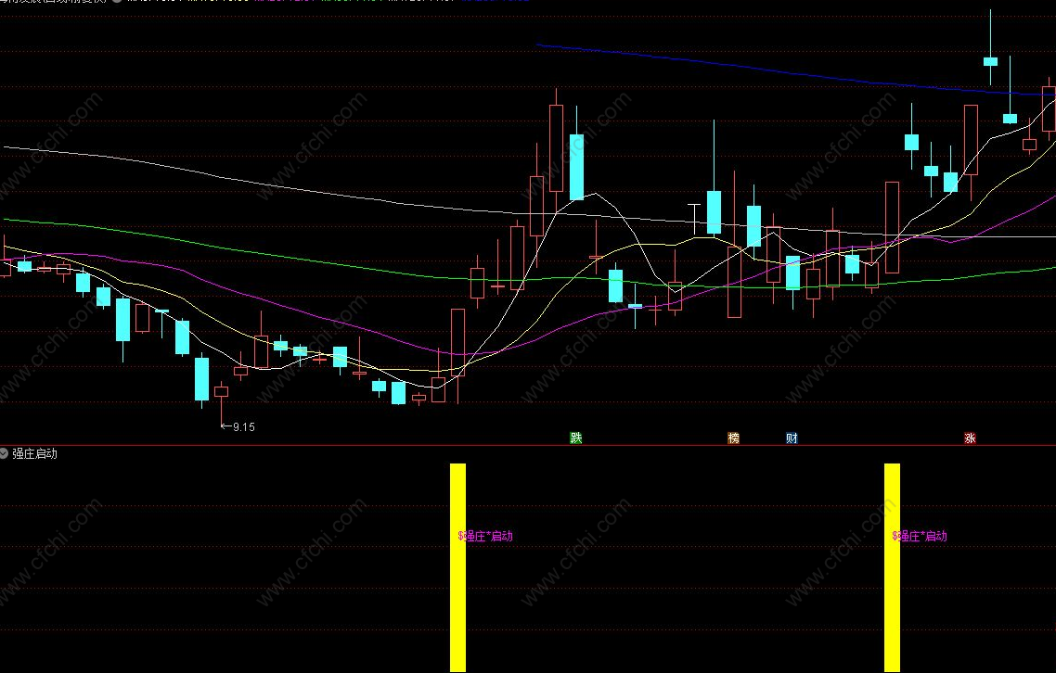Select the second yellow 强庄启动 signal bar
Screen dimensions: 1056x673
tap(892, 567)
